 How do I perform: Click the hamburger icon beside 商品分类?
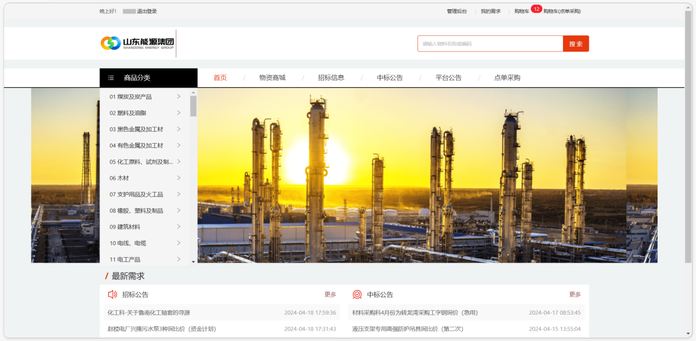click(x=111, y=78)
